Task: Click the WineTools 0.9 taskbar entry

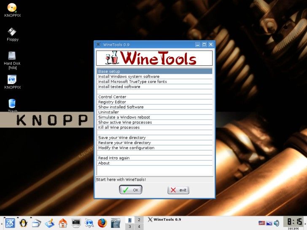Action: click(x=164, y=219)
